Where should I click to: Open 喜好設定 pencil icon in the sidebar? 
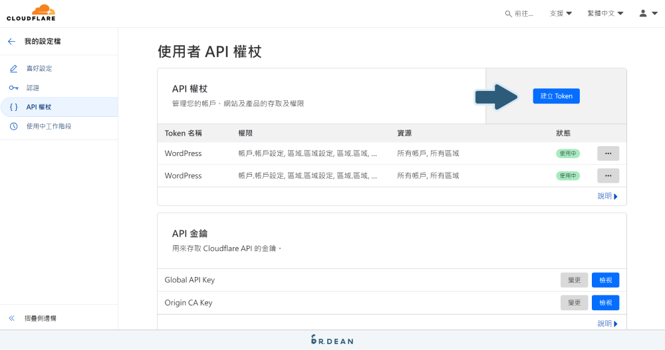click(x=13, y=68)
